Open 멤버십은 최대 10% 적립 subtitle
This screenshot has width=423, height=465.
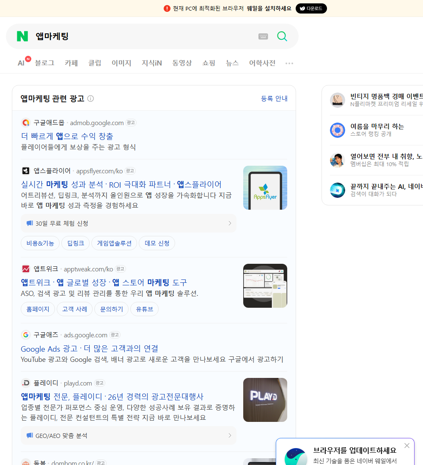click(379, 164)
